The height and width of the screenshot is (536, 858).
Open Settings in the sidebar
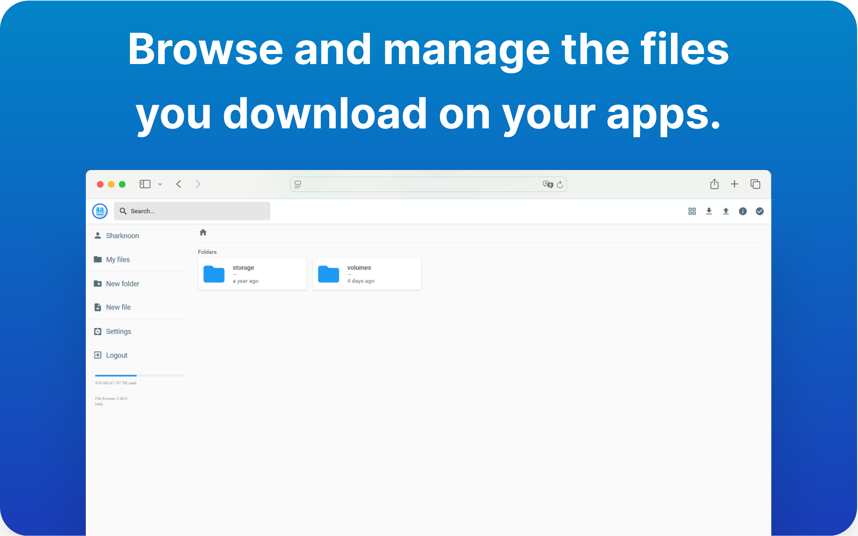[118, 331]
